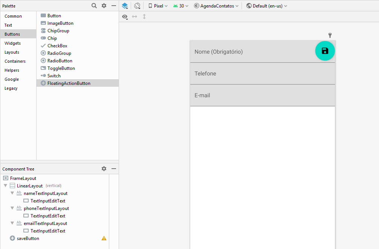Open the API level 30 dropdown
Image resolution: width=379 pixels, height=249 pixels.
181,6
